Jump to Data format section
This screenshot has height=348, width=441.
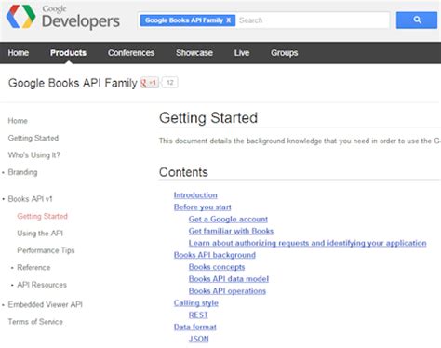point(195,327)
